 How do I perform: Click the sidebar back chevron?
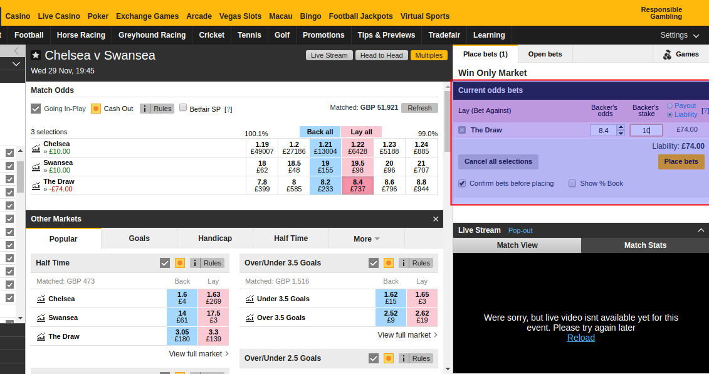coord(16,51)
